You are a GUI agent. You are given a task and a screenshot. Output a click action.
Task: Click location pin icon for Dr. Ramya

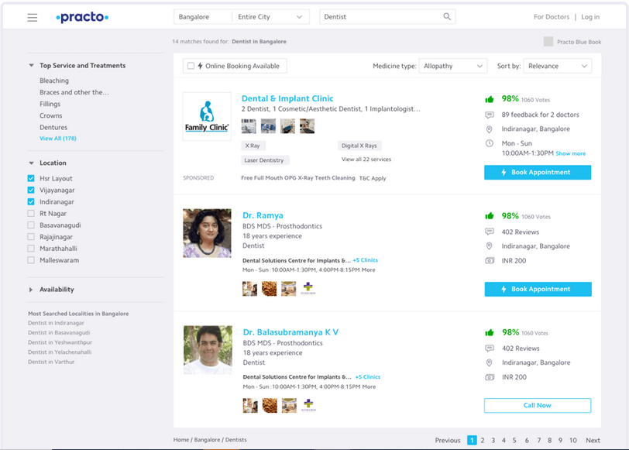tap(489, 246)
